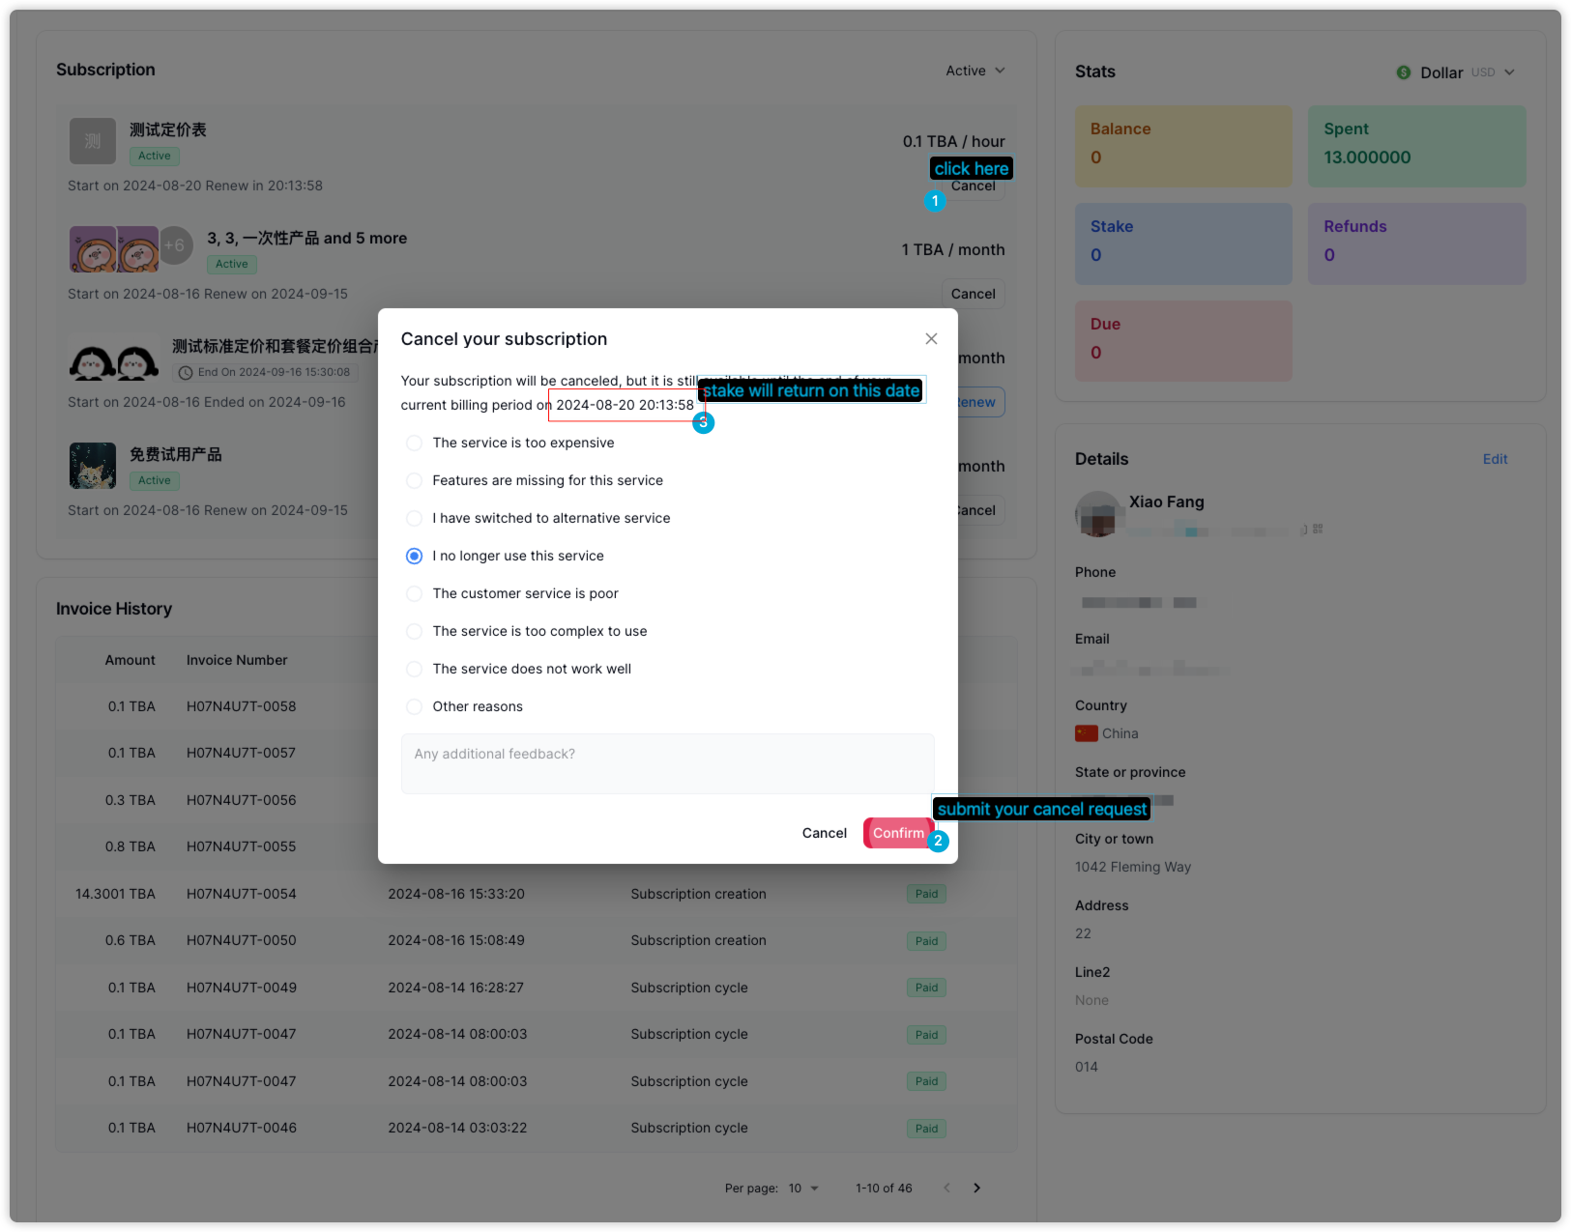The image size is (1571, 1232).
Task: Pick 'The customer service is poor' option
Action: click(x=414, y=593)
